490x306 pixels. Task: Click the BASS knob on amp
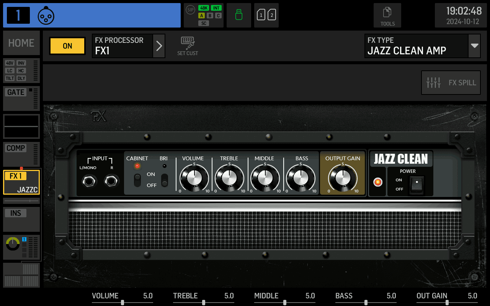tap(301, 179)
